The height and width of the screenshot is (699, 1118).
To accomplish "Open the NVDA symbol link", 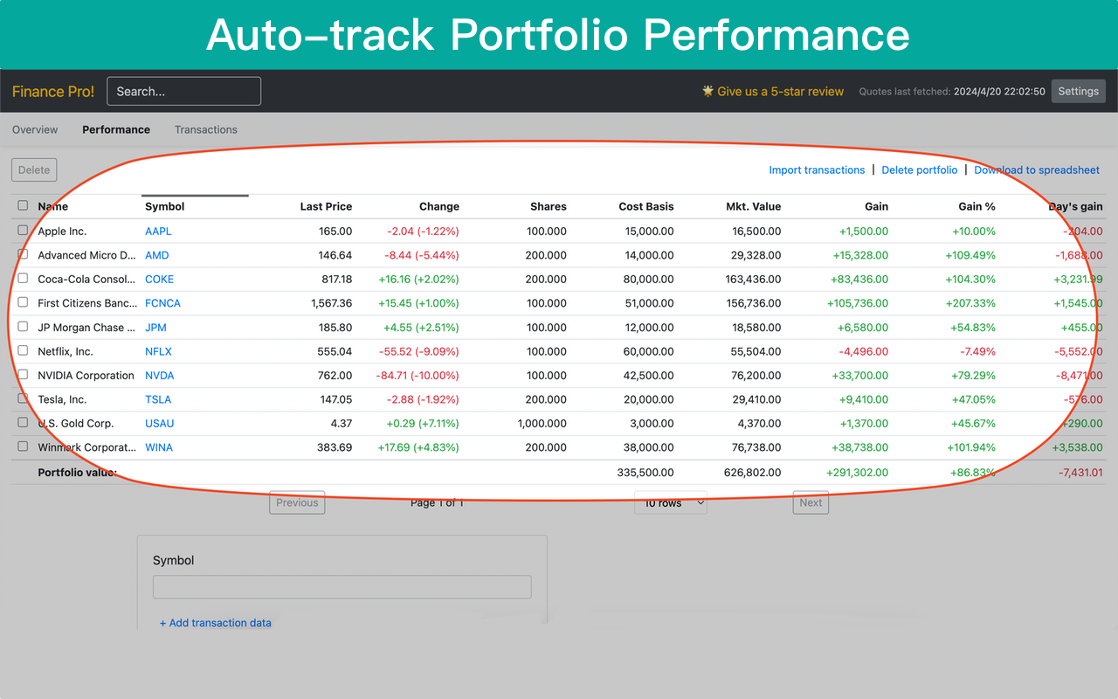I will pyautogui.click(x=160, y=376).
